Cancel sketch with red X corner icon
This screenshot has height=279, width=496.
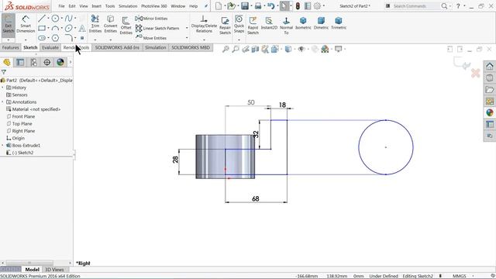(475, 74)
